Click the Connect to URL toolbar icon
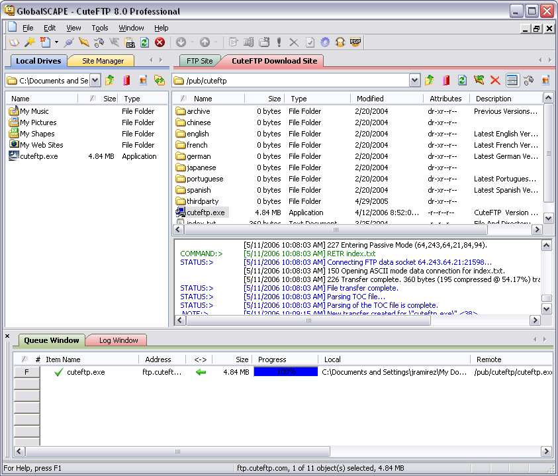558x476 pixels. (x=130, y=42)
